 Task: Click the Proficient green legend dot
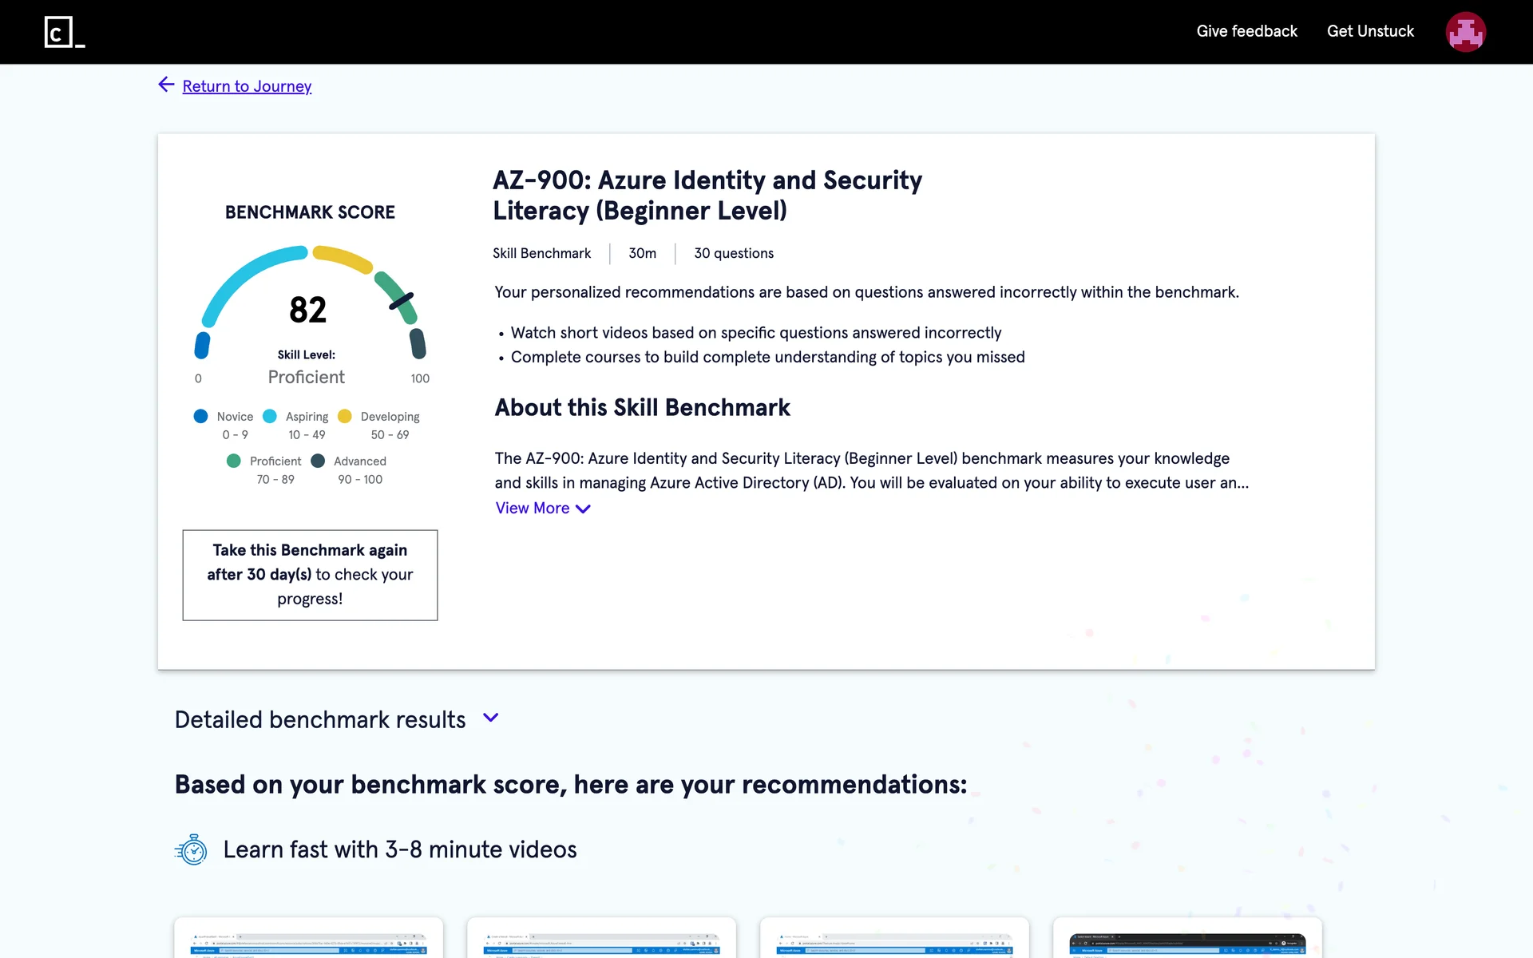233,461
